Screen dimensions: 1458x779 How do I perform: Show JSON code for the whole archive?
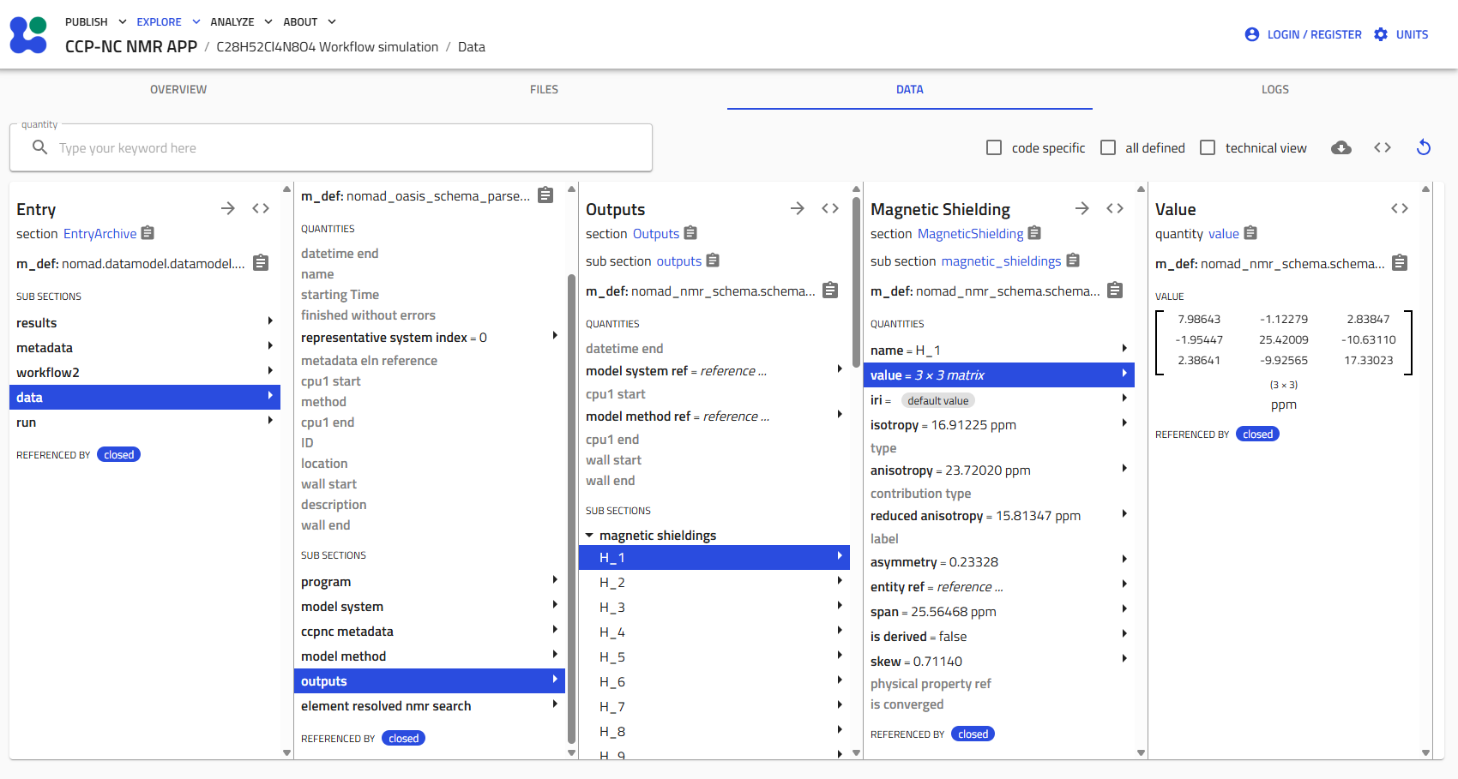tap(1383, 147)
